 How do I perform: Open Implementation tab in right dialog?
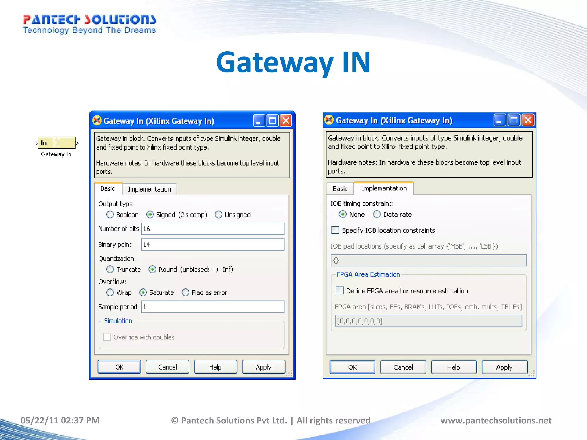[x=384, y=188]
